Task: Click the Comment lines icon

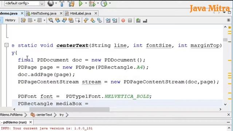Action: pyautogui.click(x=138, y=20)
